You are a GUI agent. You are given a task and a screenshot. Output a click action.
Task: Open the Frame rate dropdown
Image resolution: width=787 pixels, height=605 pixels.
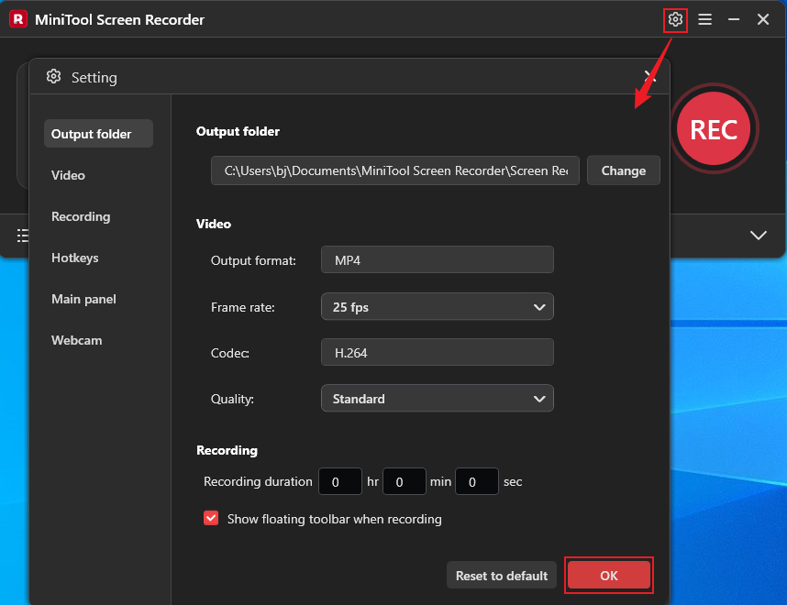click(437, 306)
